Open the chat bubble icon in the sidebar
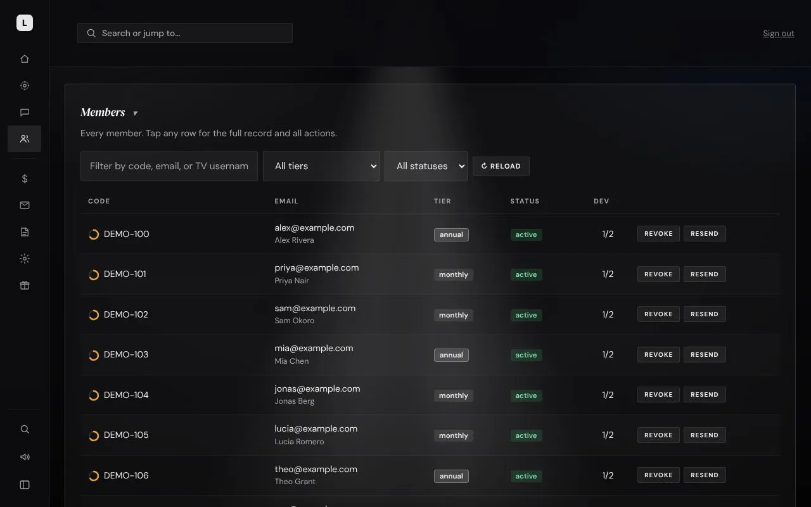The height and width of the screenshot is (507, 811). point(25,112)
